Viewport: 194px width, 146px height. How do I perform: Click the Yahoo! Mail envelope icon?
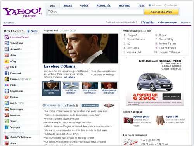coord(7,43)
